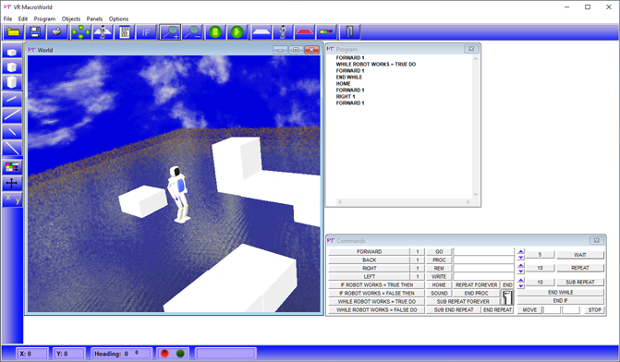Increase the REPEAT count with up arrow

(x=521, y=266)
